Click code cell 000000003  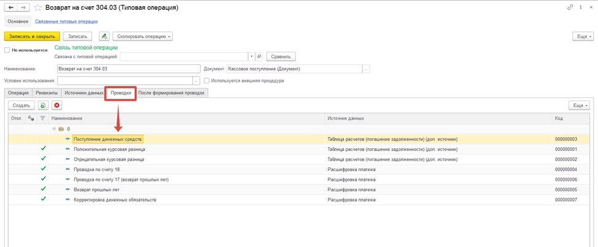pos(566,139)
